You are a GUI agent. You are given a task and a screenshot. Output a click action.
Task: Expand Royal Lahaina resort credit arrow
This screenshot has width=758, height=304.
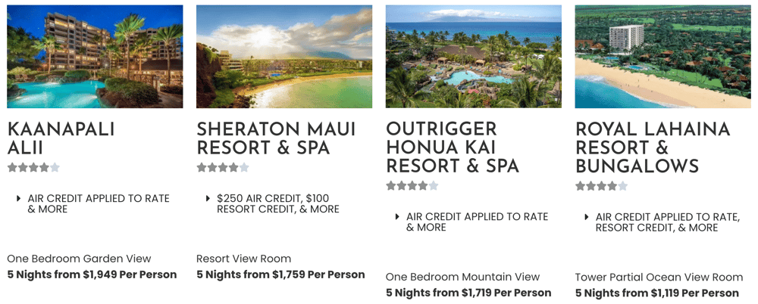587,217
